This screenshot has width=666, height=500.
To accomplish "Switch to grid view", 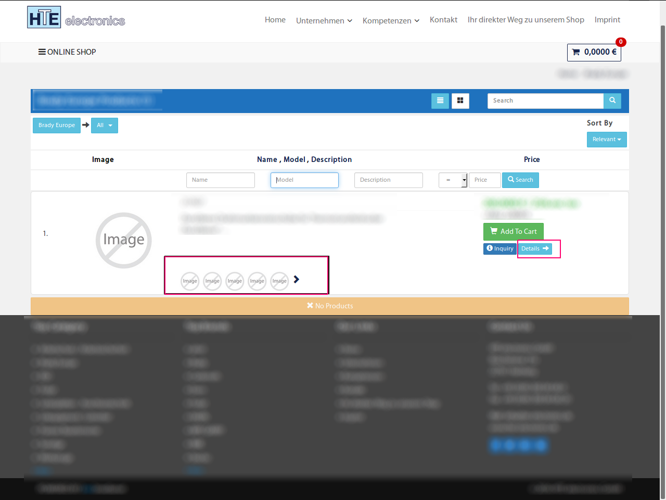I will click(460, 101).
